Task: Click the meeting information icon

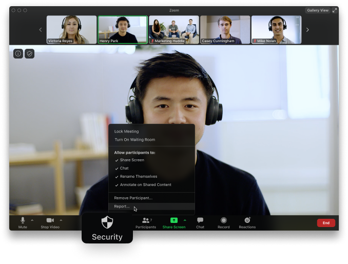Action: (x=18, y=54)
